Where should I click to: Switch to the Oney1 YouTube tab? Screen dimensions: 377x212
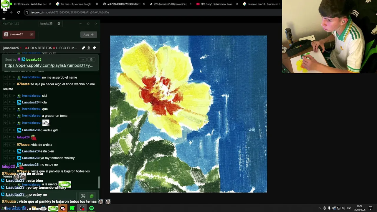click(216, 4)
